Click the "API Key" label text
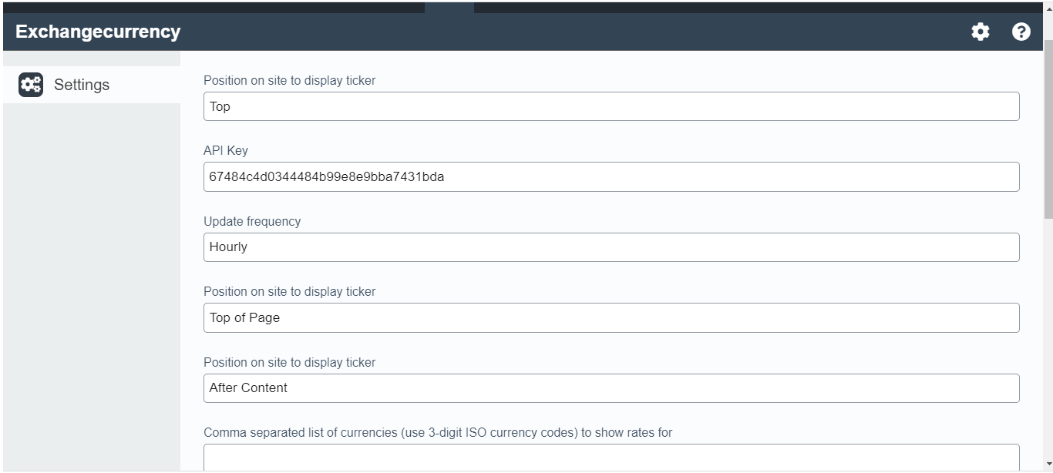 click(226, 151)
